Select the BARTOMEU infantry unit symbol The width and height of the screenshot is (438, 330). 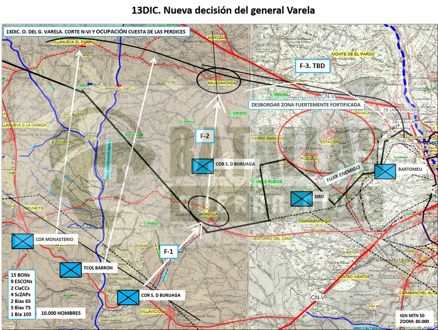[x=385, y=171]
